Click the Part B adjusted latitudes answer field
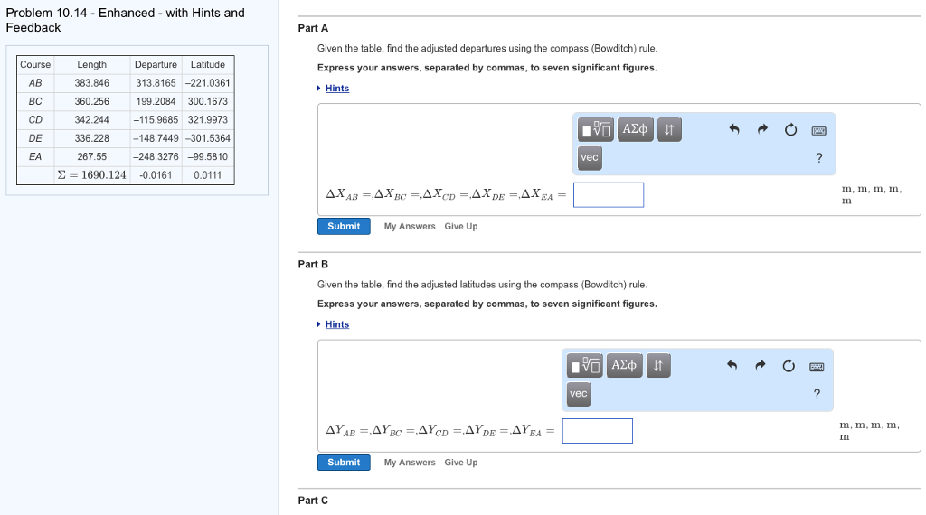The image size is (926, 515). [x=598, y=431]
